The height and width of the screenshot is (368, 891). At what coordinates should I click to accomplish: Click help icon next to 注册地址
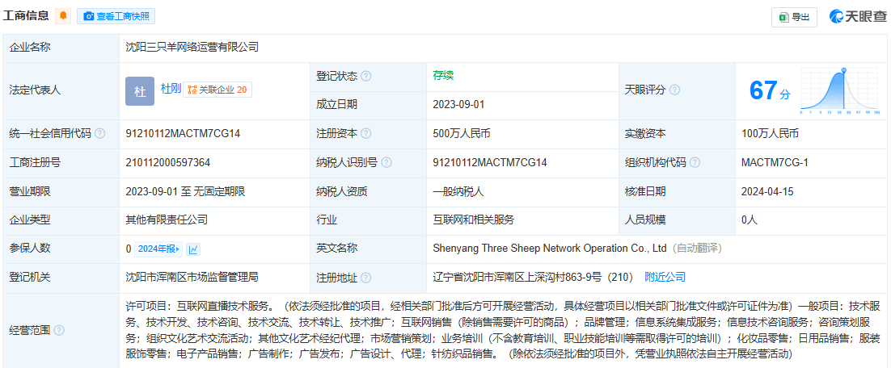366,278
